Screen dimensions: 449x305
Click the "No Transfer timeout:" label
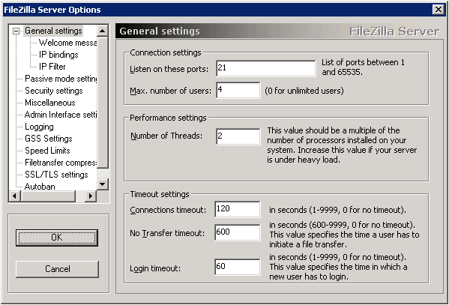(167, 233)
